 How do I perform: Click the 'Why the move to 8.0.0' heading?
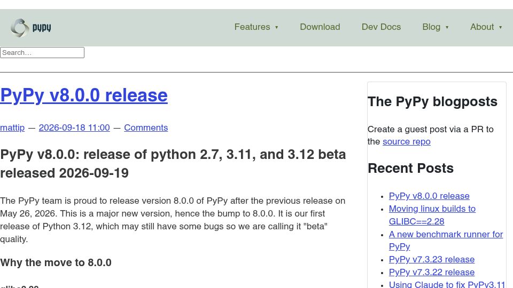point(56,262)
